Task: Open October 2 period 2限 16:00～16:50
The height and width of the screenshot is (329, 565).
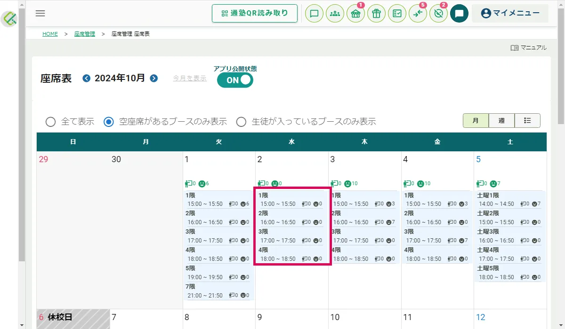Action: coord(291,218)
